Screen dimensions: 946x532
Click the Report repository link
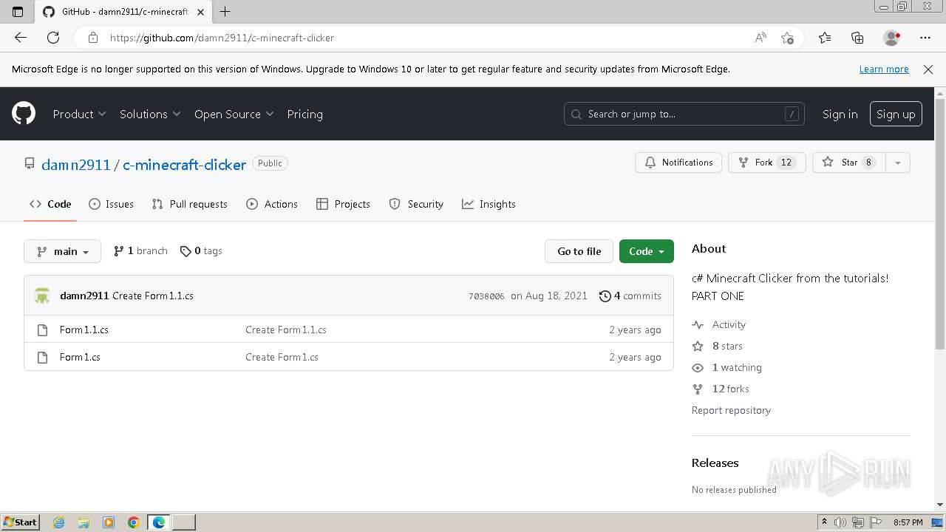pyautogui.click(x=731, y=410)
